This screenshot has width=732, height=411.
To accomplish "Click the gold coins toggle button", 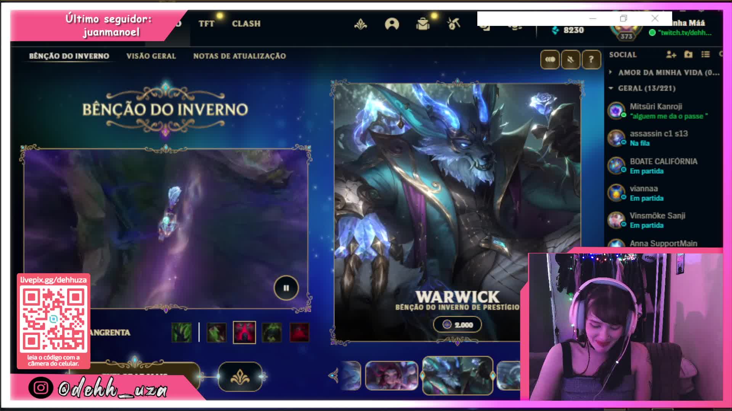I will pos(550,59).
